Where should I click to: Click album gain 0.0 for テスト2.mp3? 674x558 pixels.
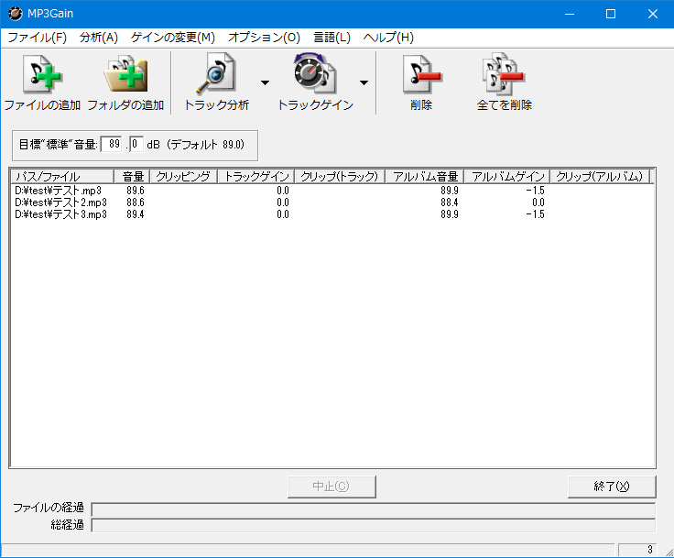538,202
